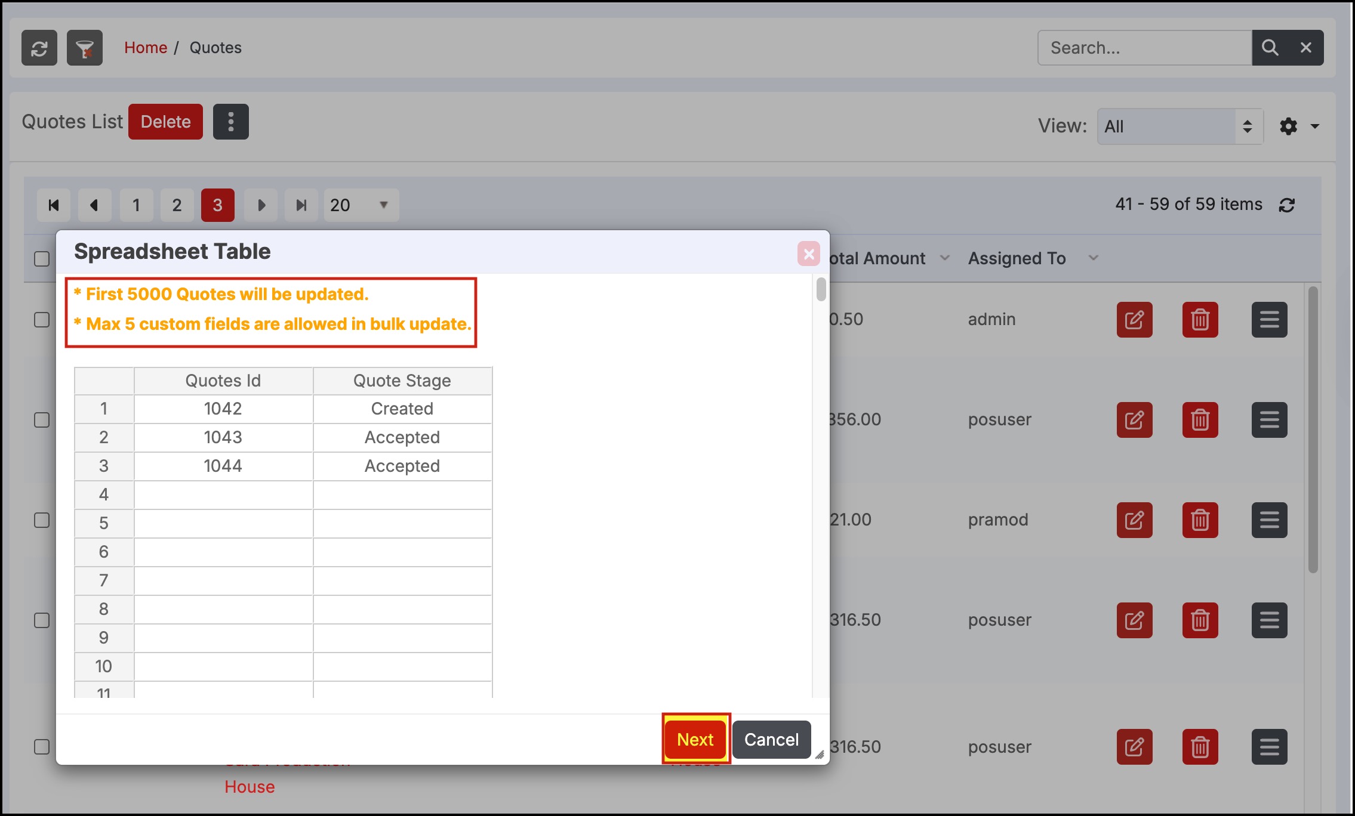This screenshot has width=1355, height=816.
Task: Open the View dropdown showing All
Action: pyautogui.click(x=1180, y=126)
